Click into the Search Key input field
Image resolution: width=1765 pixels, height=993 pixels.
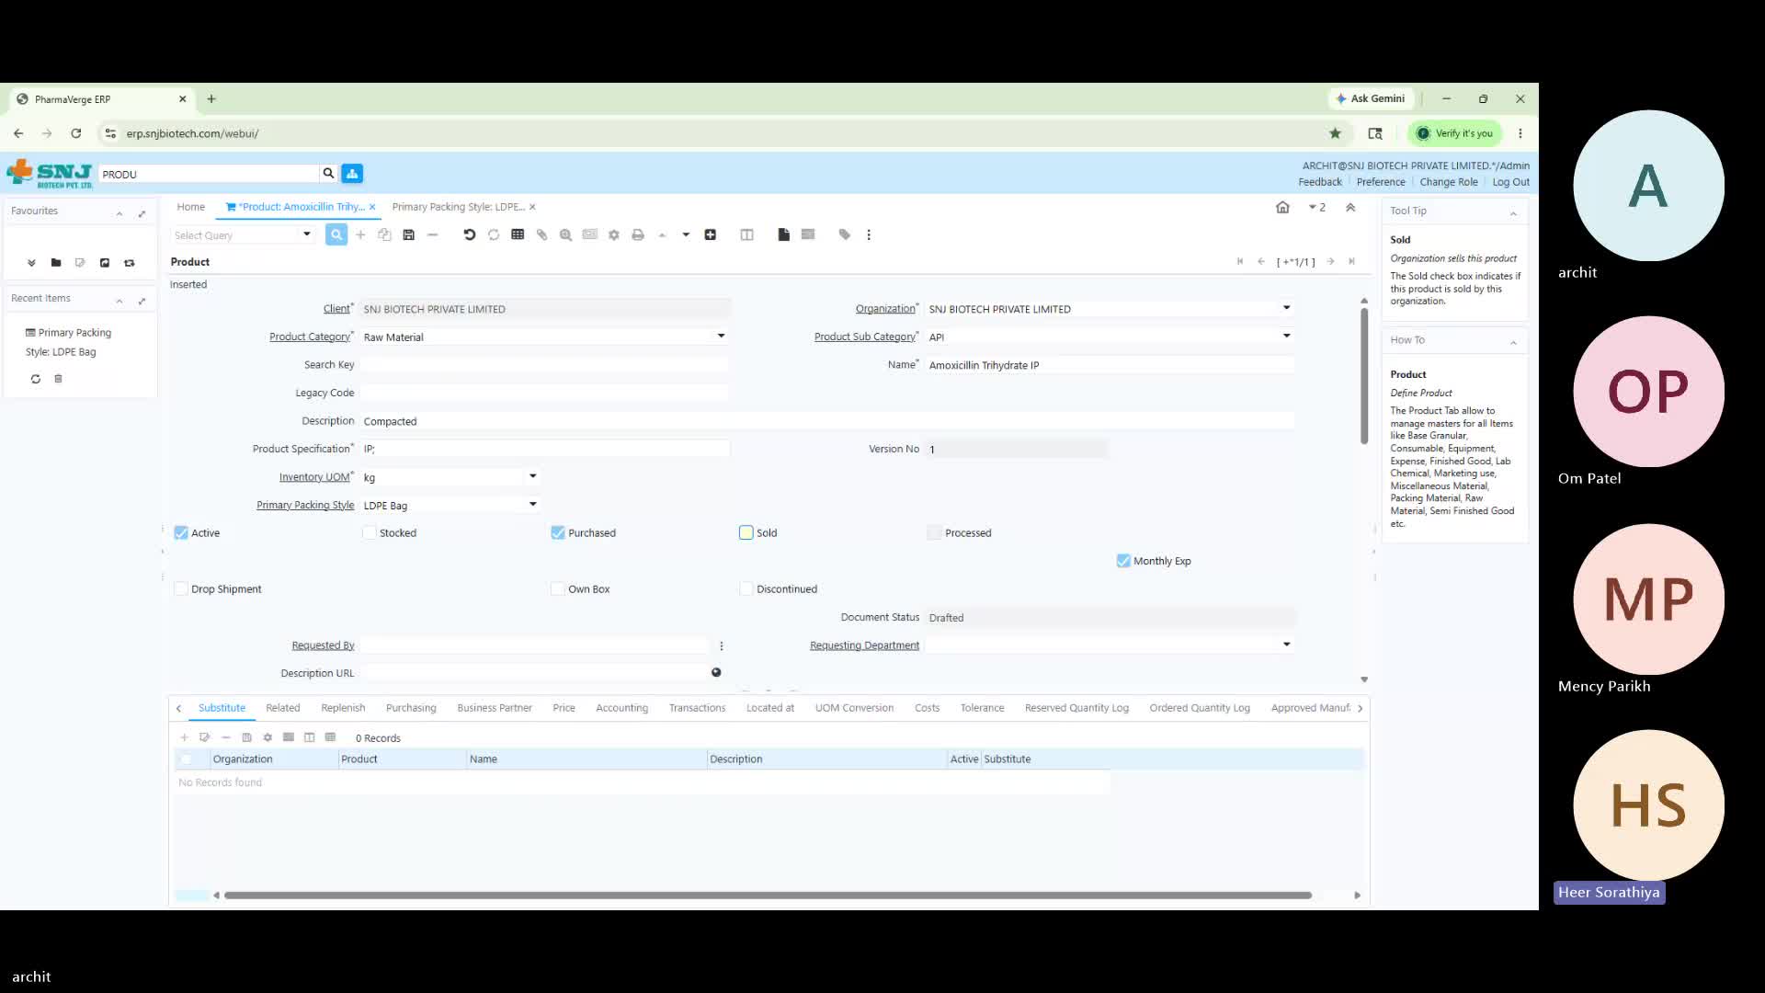tap(544, 365)
